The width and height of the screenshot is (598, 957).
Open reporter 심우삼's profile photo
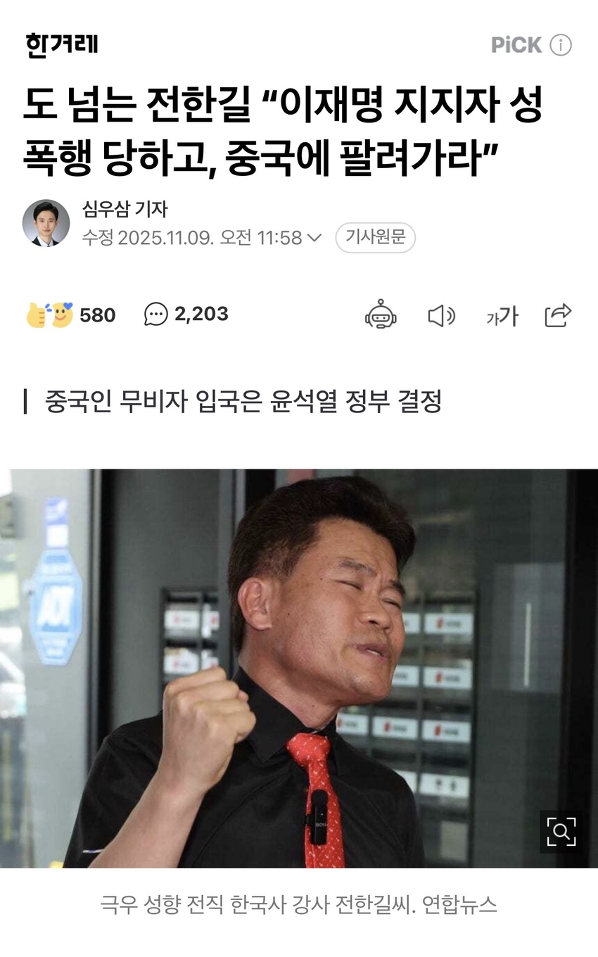(46, 223)
